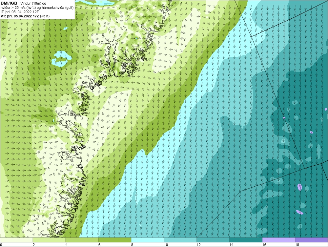Click the 'IT: þri. 05. 04. 2022 12Z' line
The image size is (328, 247).
click(x=20, y=12)
